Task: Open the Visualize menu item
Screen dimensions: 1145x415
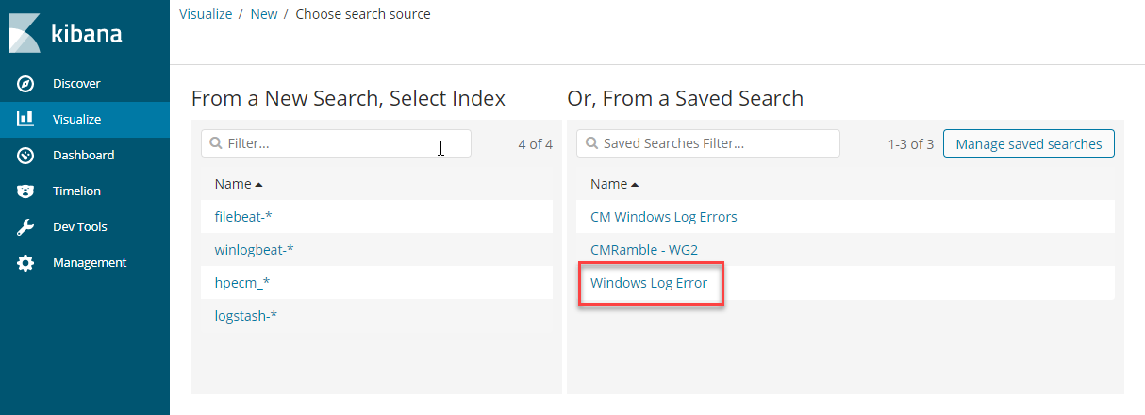Action: 85,120
